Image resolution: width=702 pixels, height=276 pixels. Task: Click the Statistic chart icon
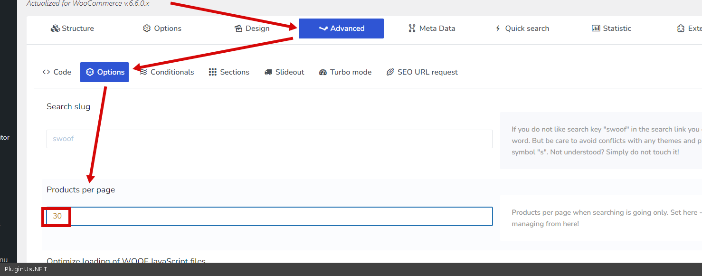(x=596, y=29)
